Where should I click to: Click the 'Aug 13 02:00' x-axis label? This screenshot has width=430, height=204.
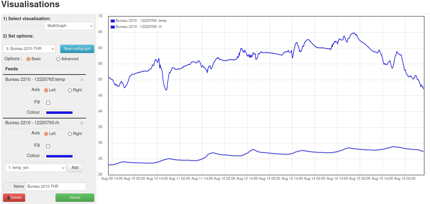pos(269,179)
